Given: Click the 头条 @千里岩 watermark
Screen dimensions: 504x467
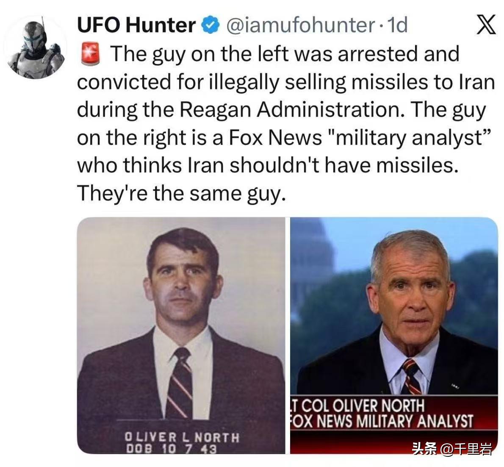Looking at the screenshot, I should point(451,449).
